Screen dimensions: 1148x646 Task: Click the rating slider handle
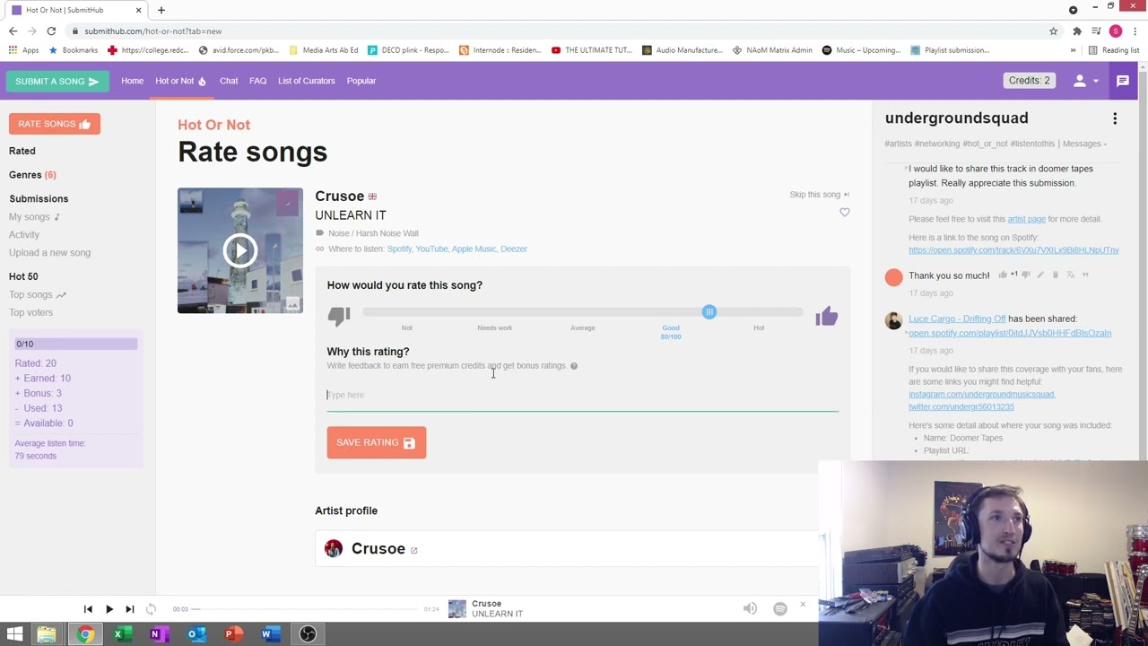click(709, 311)
